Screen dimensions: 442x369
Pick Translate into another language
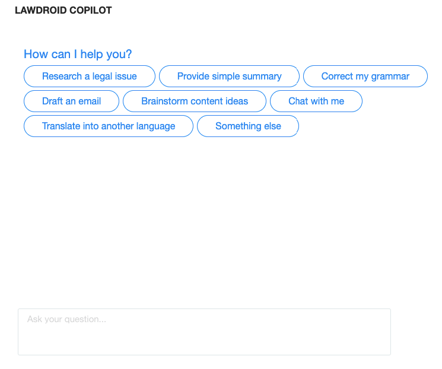pyautogui.click(x=109, y=126)
